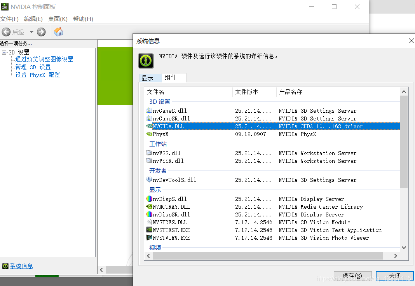415x286 pixels.
Task: Click the nvDispS.dll color icon
Action: (149, 199)
